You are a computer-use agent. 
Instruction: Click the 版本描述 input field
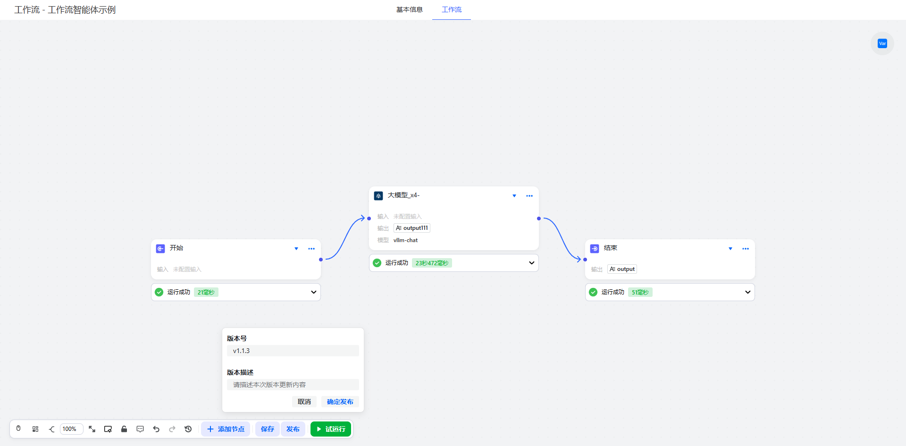(293, 385)
